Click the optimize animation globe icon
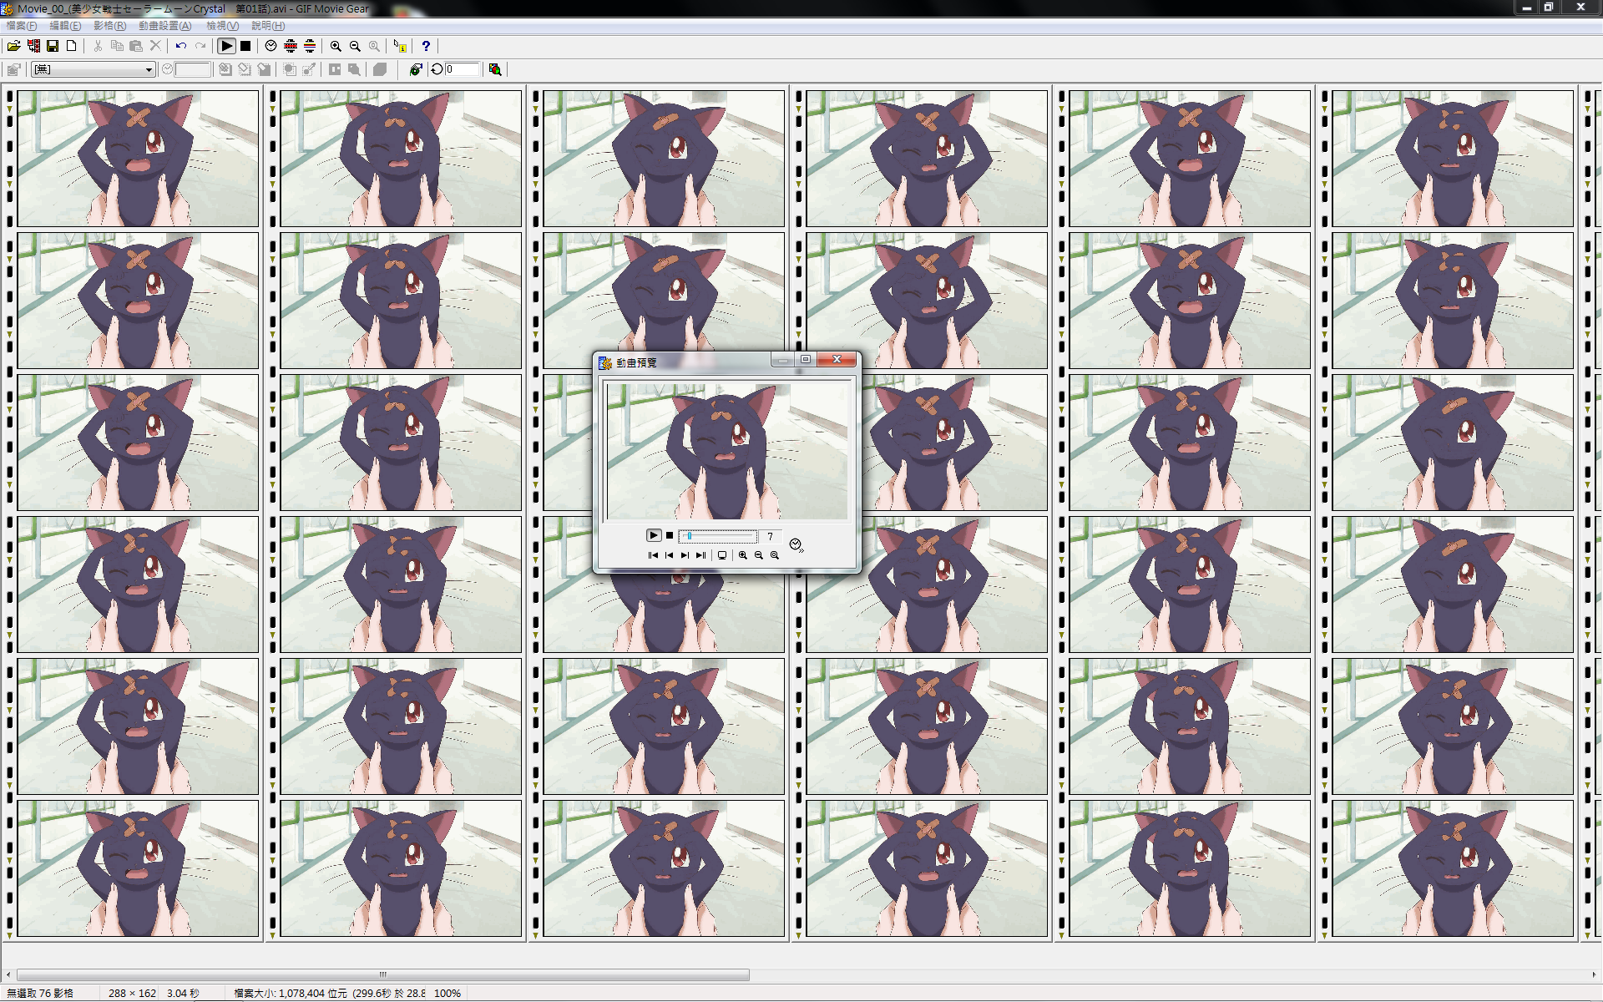 416,69
